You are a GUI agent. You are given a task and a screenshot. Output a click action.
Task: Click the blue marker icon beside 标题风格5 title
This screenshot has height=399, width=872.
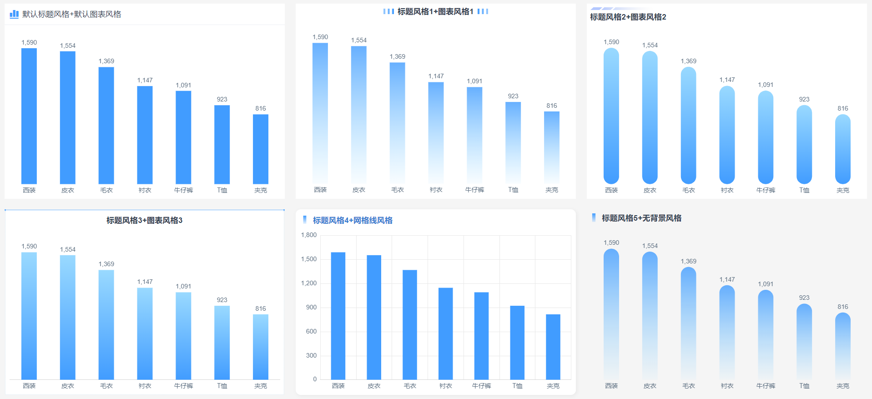pyautogui.click(x=594, y=217)
